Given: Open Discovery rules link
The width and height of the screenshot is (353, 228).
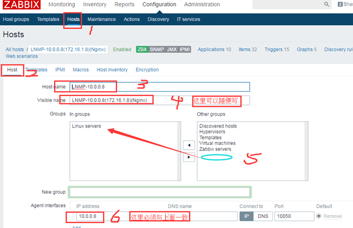Looking at the screenshot, I should point(338,49).
